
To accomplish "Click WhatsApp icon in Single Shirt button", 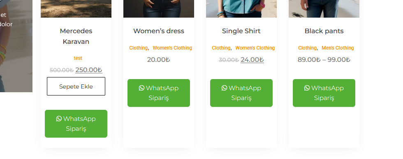I will (x=225, y=88).
